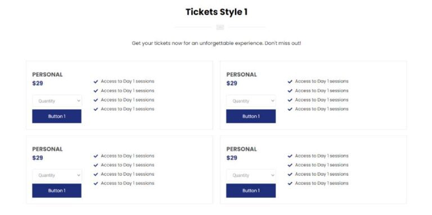This screenshot has width=432, height=215.
Task: Click the second checkmark icon in the top-right ticket card
Action: tap(290, 91)
